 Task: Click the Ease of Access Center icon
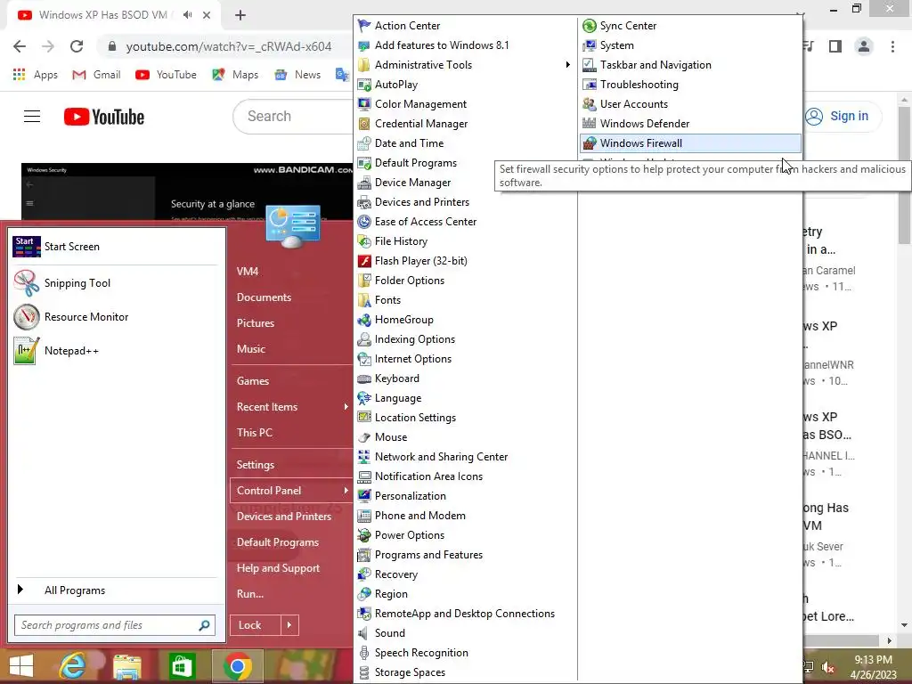[x=364, y=222]
